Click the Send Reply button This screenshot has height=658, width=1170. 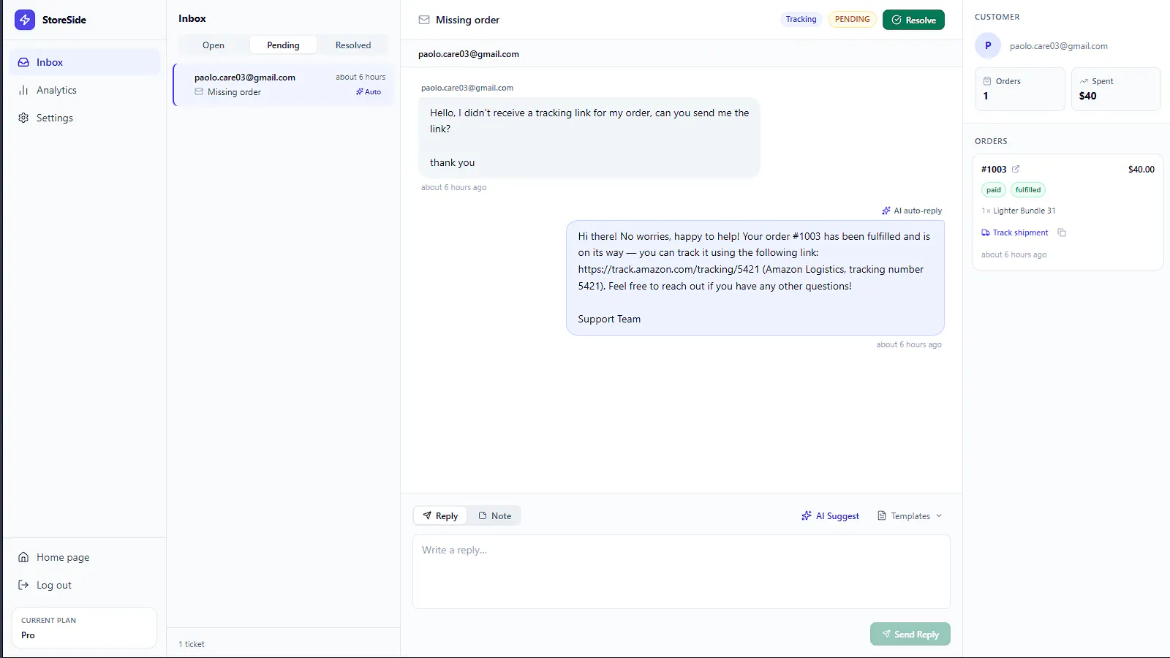pyautogui.click(x=910, y=634)
